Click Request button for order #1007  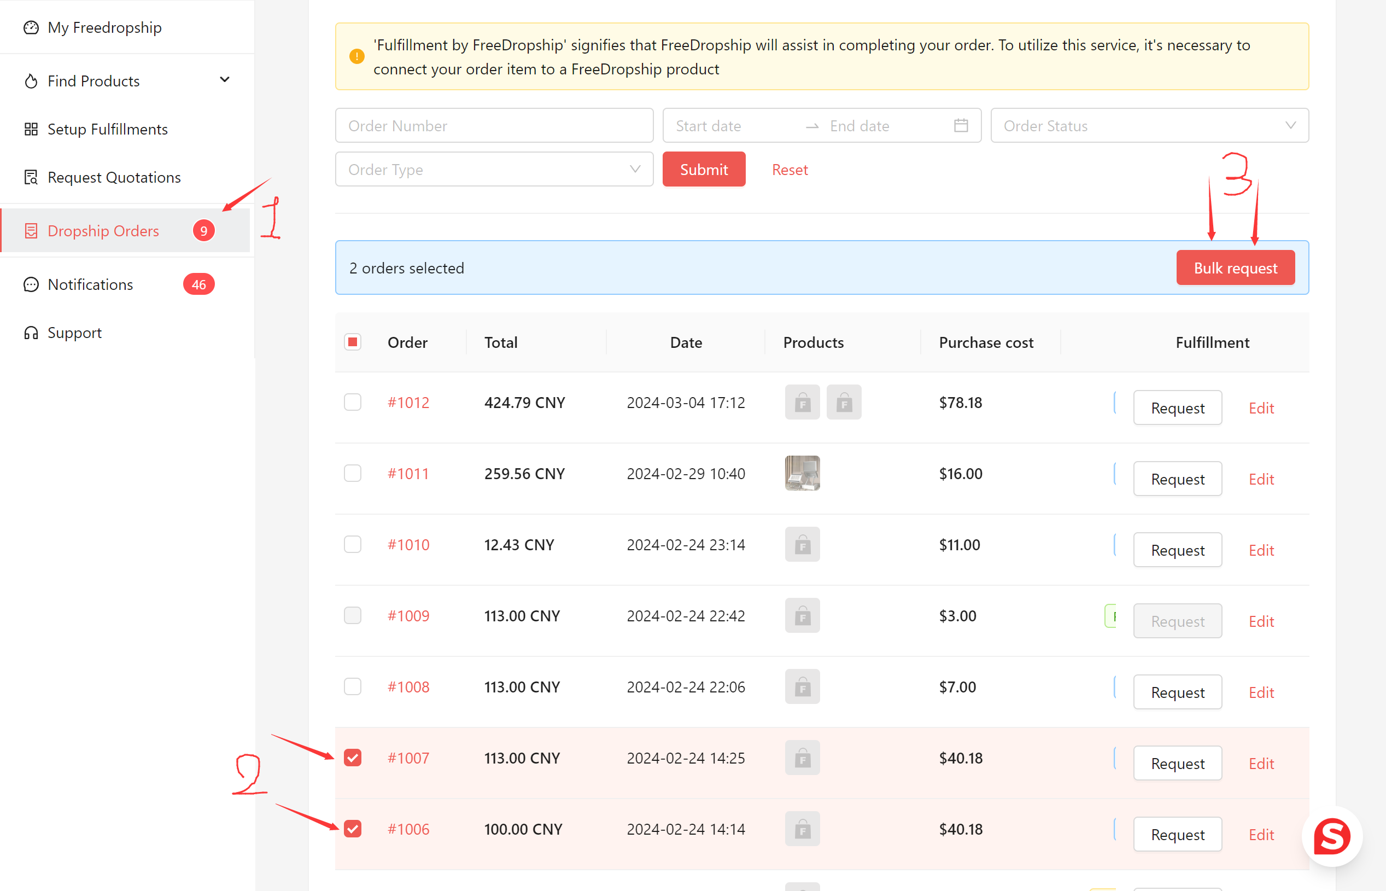[x=1177, y=764]
